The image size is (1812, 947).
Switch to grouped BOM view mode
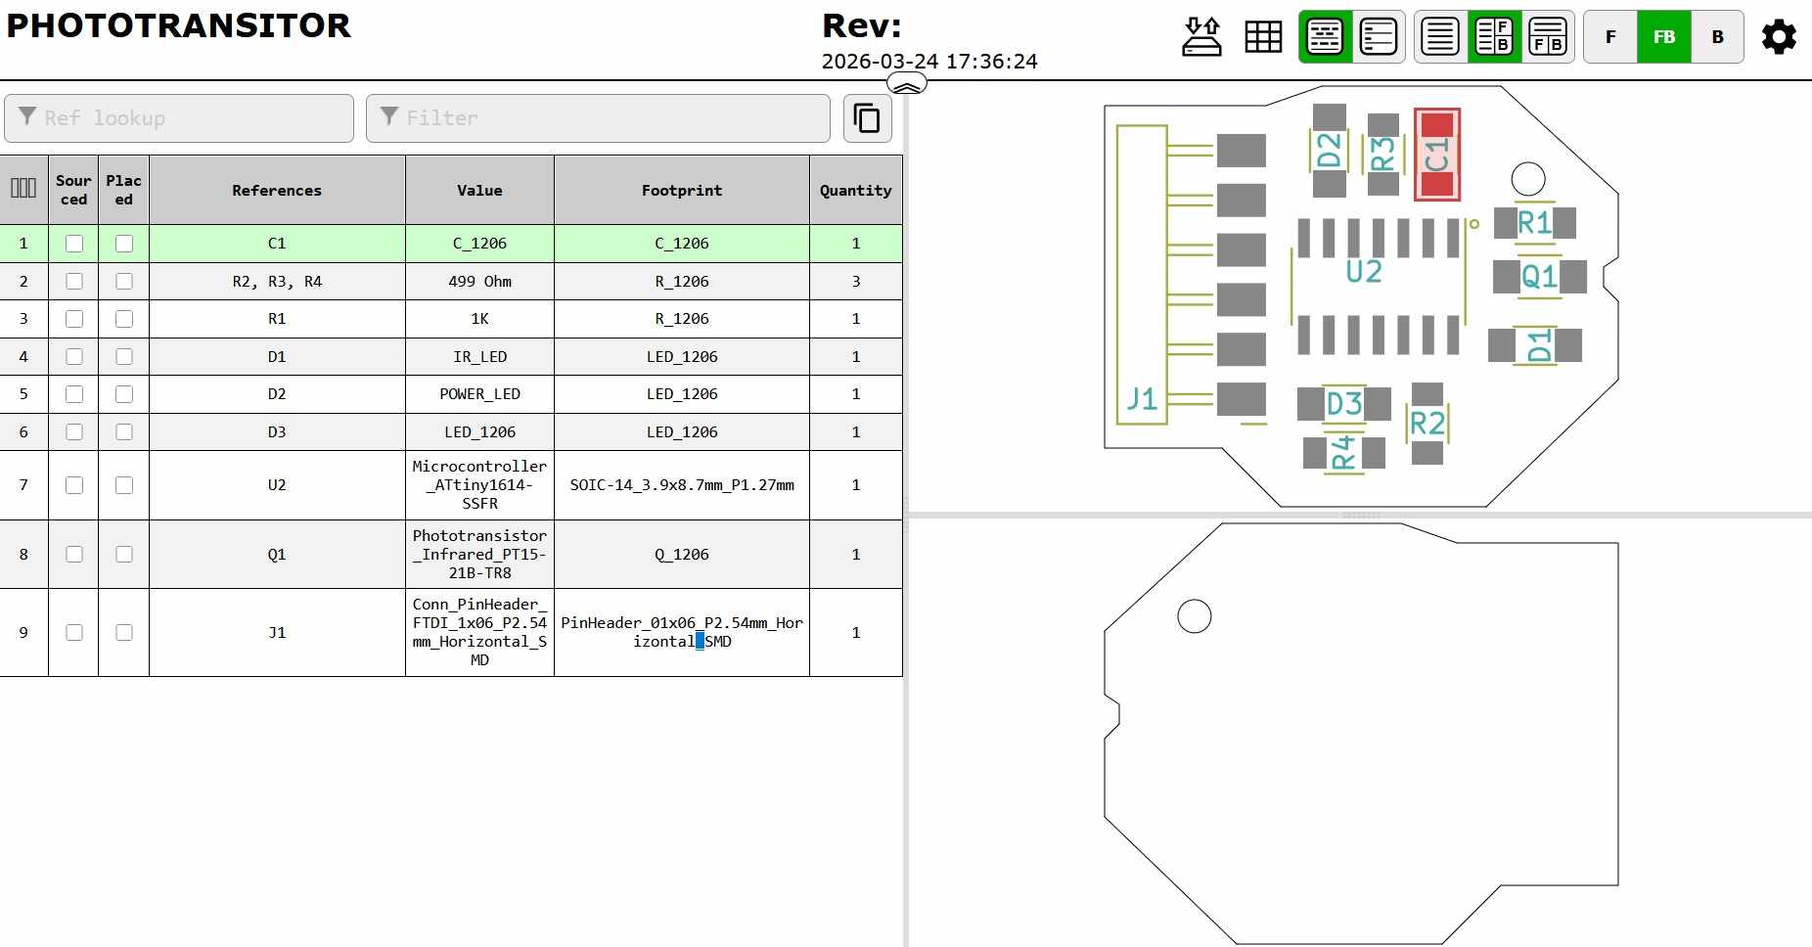point(1325,37)
